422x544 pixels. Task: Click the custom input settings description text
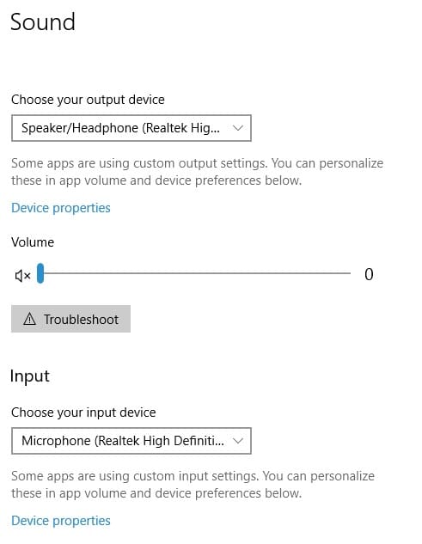pos(193,485)
